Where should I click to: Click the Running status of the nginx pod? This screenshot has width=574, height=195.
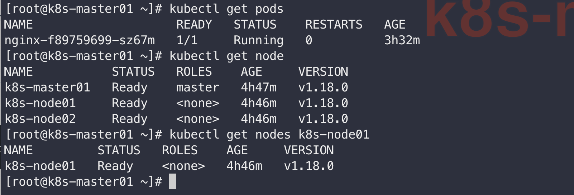click(258, 40)
